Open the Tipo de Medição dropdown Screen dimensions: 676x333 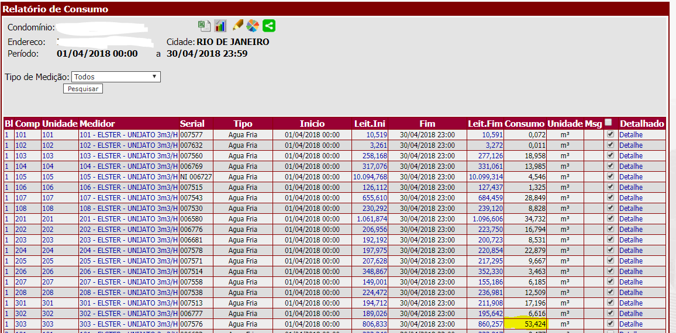point(116,77)
